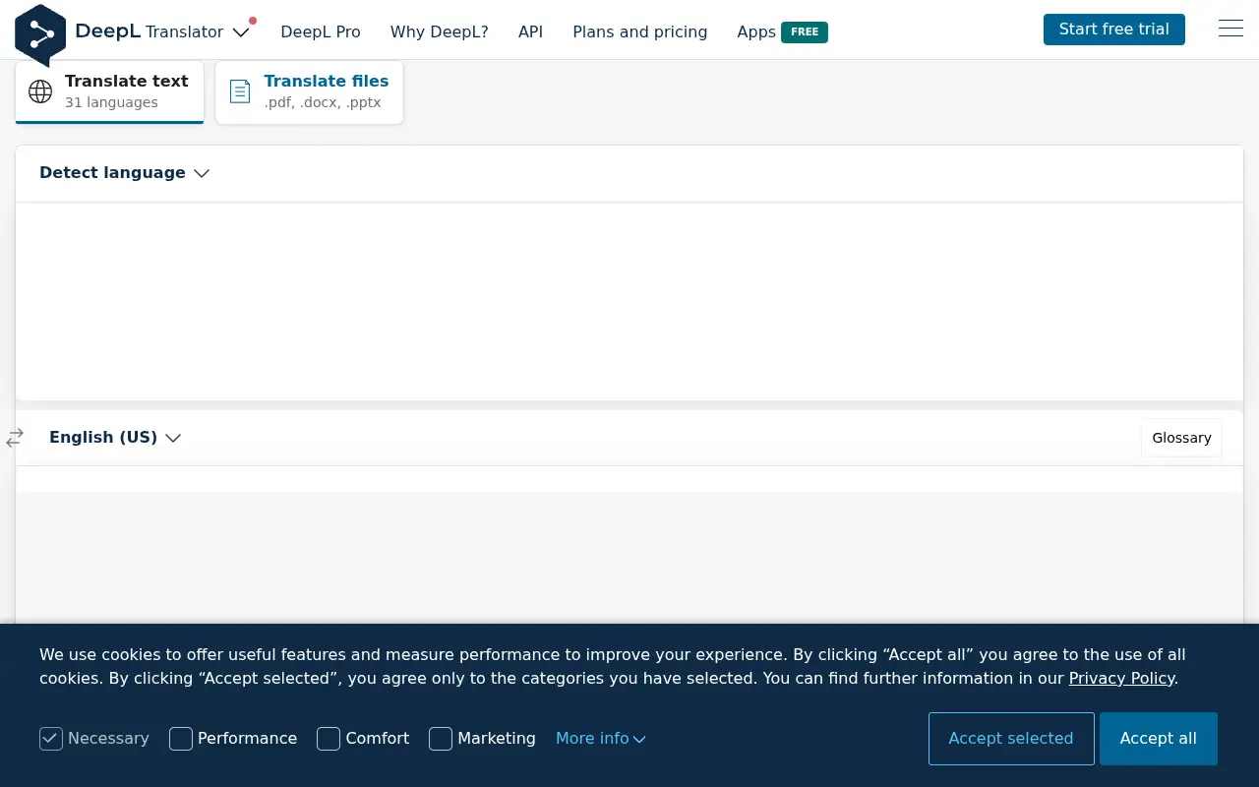Click the swap languages arrows icon
The image size is (1259, 787).
click(x=15, y=438)
